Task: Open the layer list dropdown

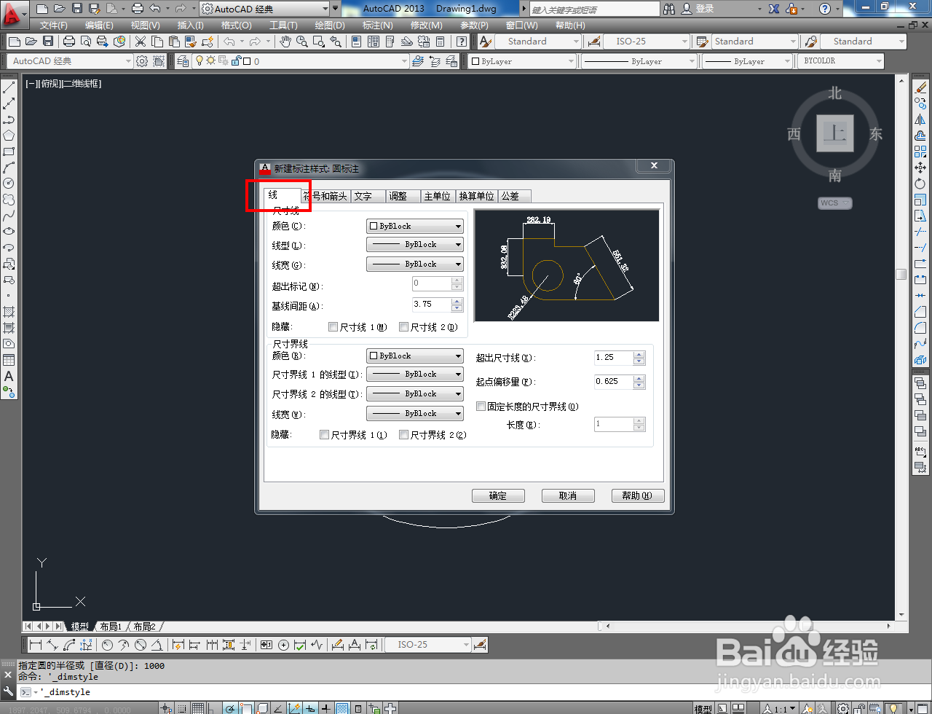Action: (x=300, y=61)
